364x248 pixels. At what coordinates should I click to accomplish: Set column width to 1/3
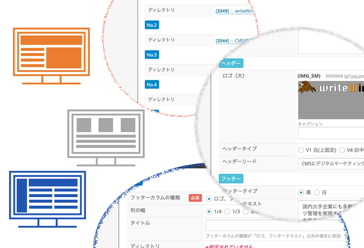click(227, 212)
